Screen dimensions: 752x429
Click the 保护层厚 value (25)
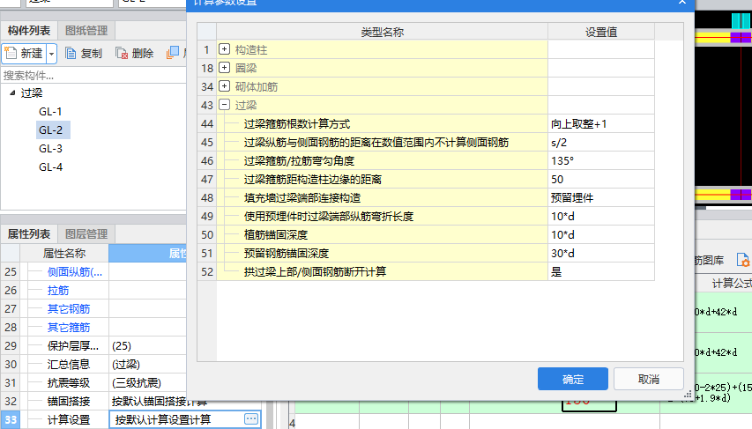coord(148,345)
